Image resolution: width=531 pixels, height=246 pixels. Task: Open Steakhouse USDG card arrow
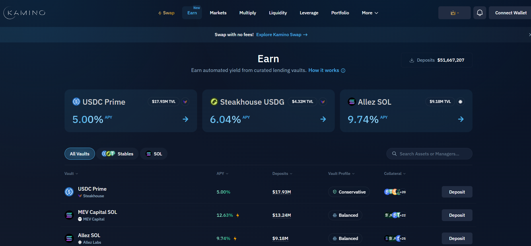323,119
